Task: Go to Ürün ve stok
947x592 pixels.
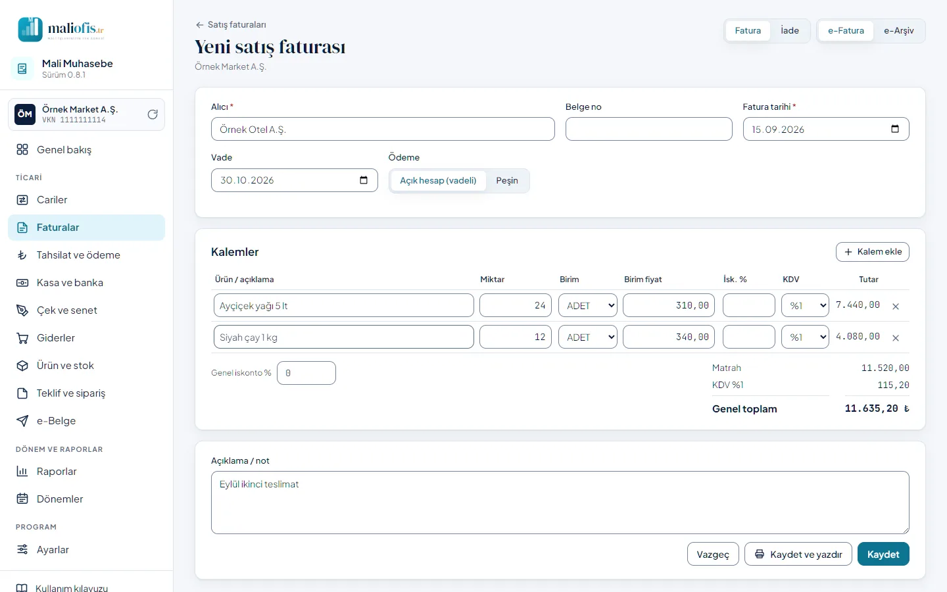Action: (x=86, y=366)
